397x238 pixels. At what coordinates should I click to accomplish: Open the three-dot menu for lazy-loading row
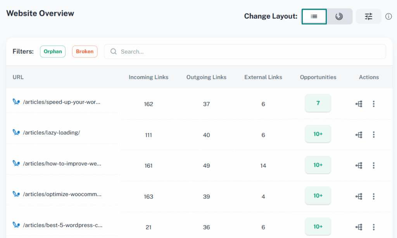(x=374, y=135)
